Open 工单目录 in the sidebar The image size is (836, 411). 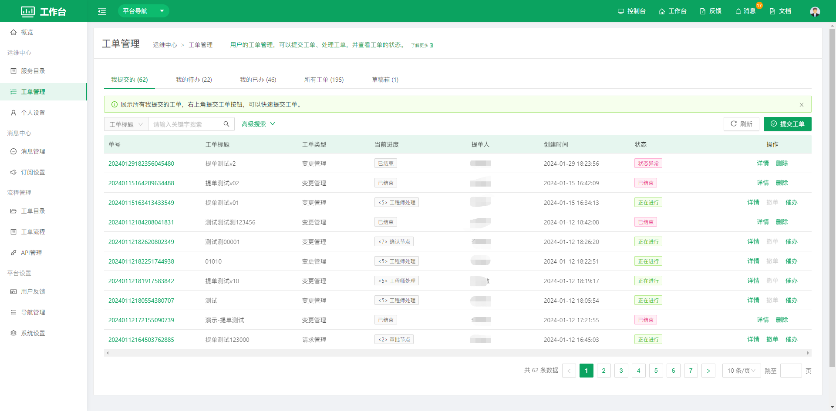[44, 211]
